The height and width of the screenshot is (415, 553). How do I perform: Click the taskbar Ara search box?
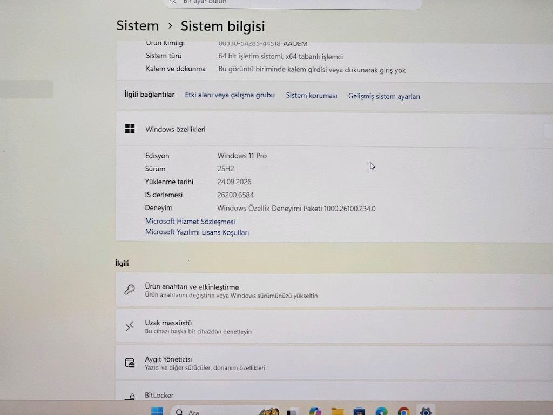(226, 411)
